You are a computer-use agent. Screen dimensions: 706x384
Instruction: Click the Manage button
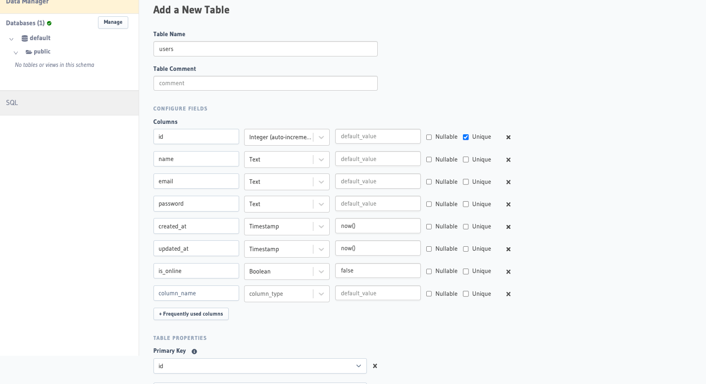(113, 22)
